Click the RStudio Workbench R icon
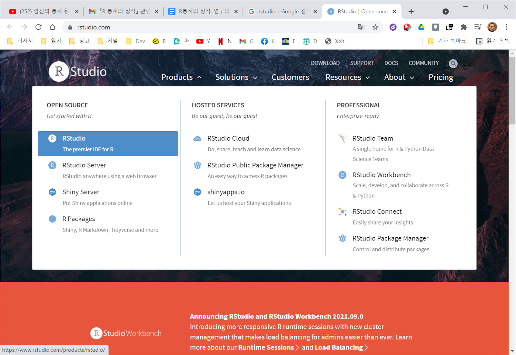 pyautogui.click(x=342, y=175)
